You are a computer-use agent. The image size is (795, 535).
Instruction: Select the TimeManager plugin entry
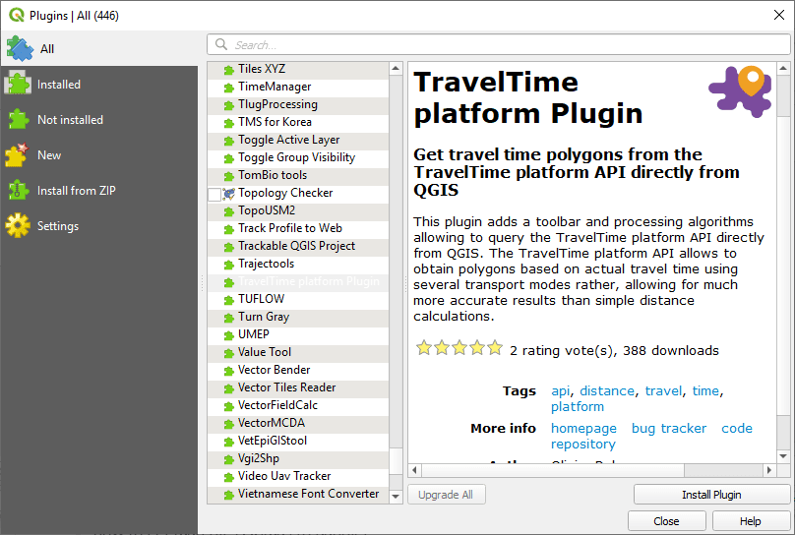(x=275, y=87)
